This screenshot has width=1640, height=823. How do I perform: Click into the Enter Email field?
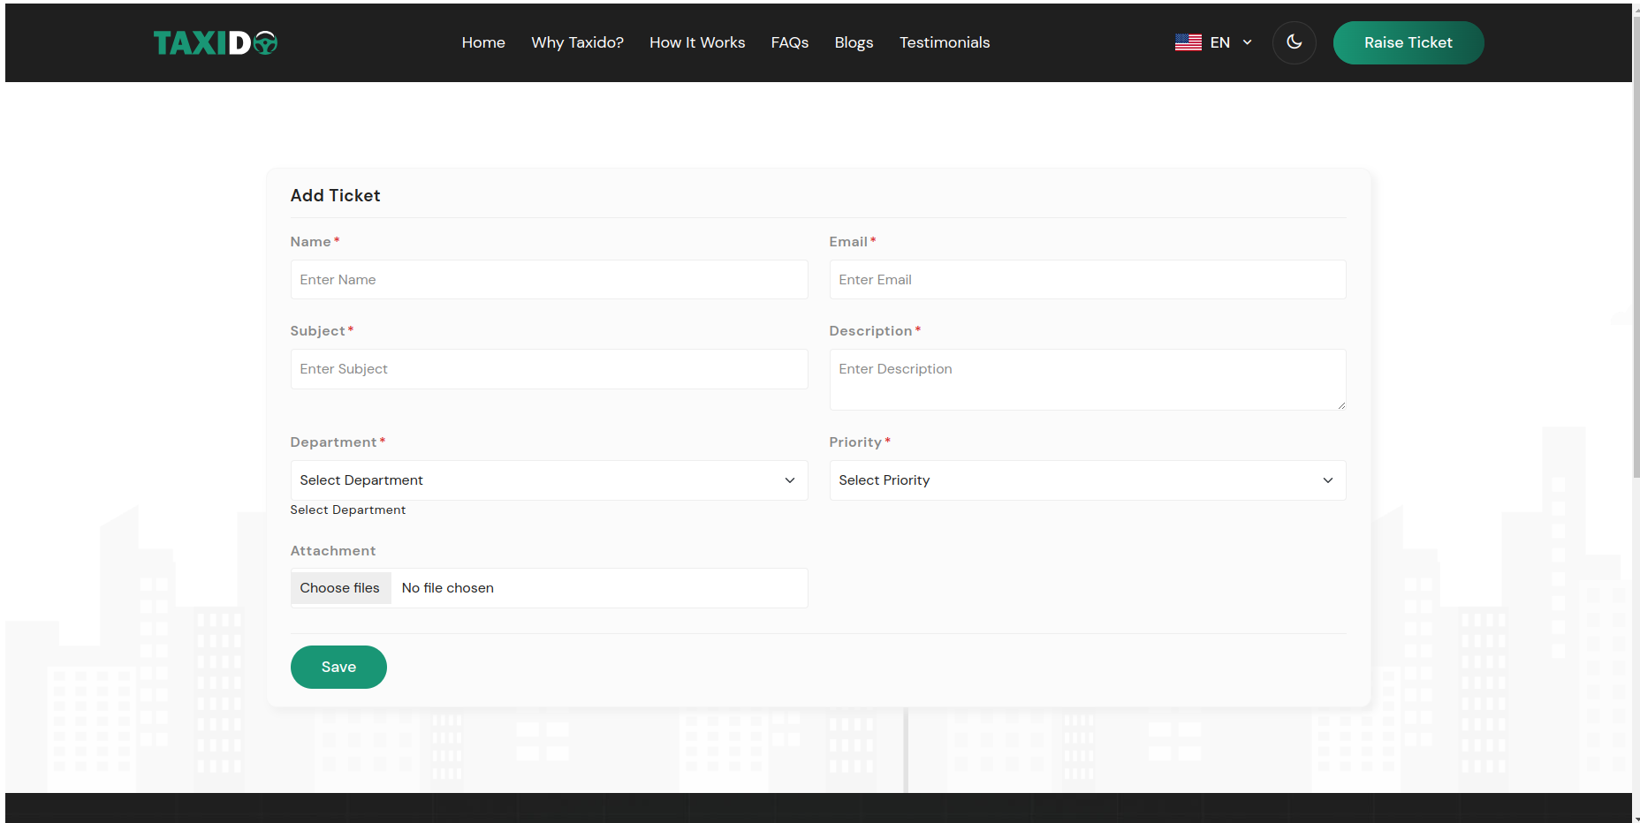pyautogui.click(x=1087, y=280)
